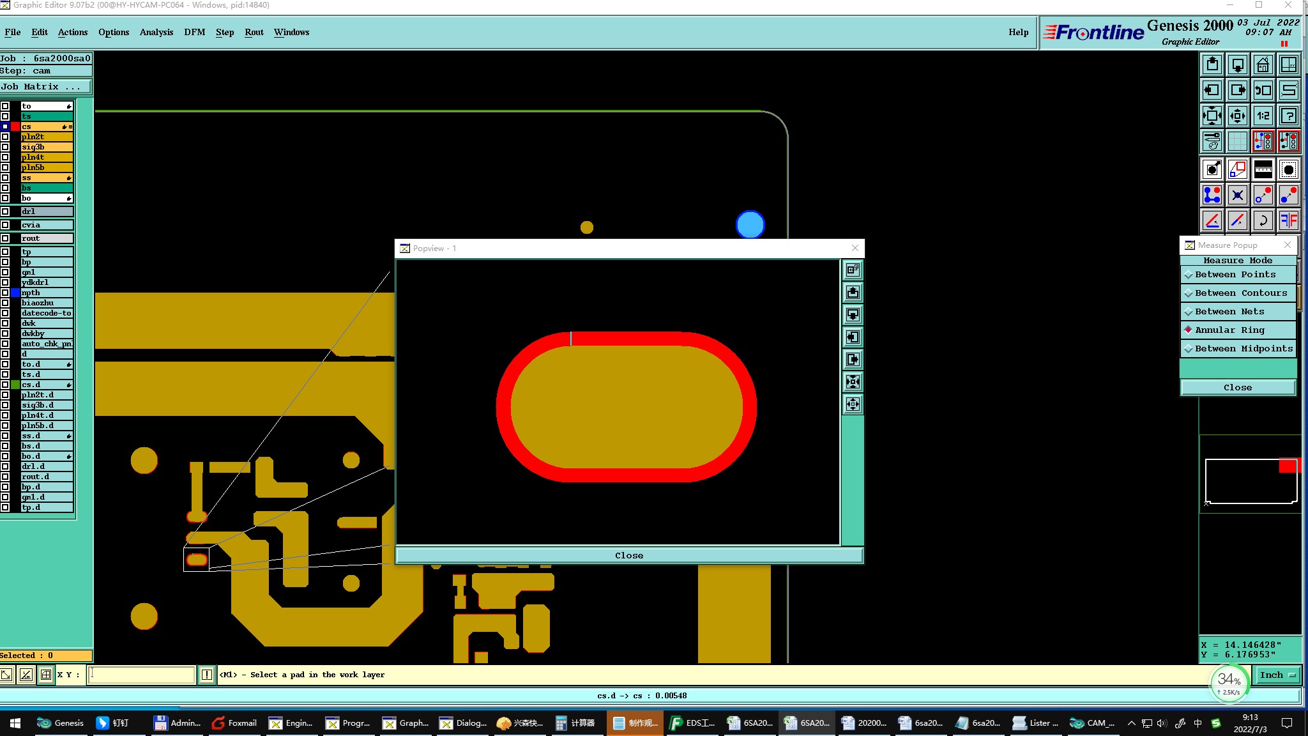Click the pan up icon in main toolbar
1308x736 pixels.
pyautogui.click(x=1212, y=65)
